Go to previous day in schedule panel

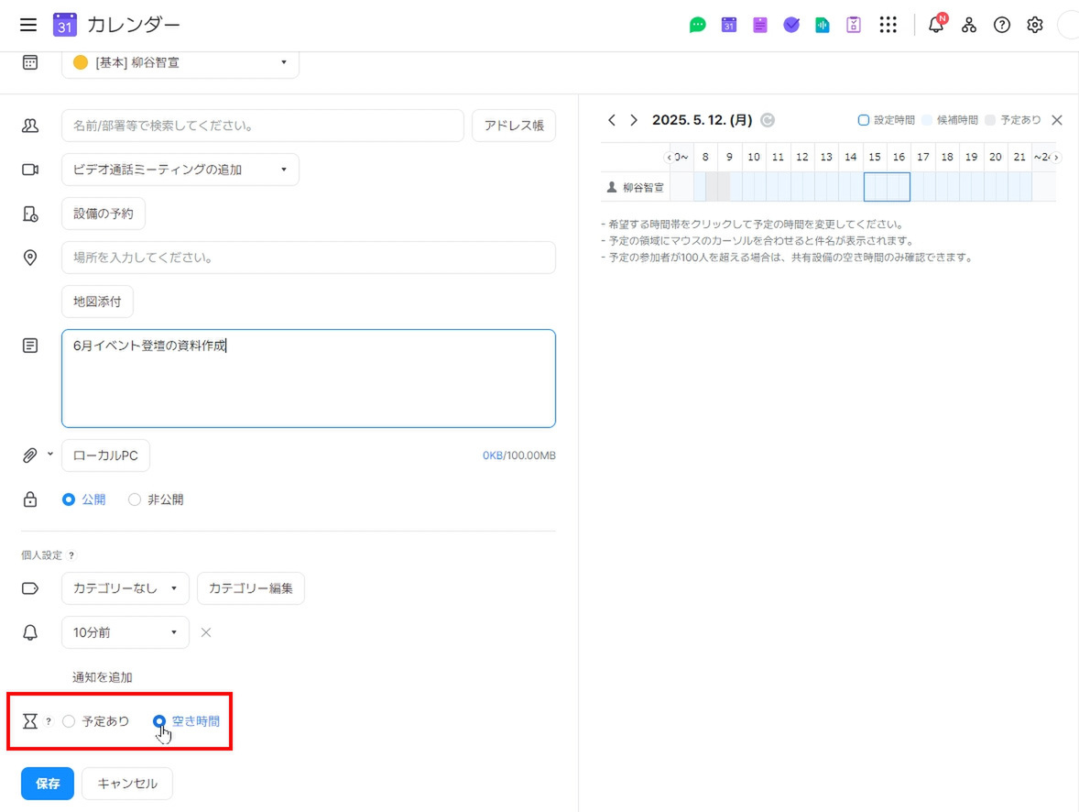click(x=612, y=120)
